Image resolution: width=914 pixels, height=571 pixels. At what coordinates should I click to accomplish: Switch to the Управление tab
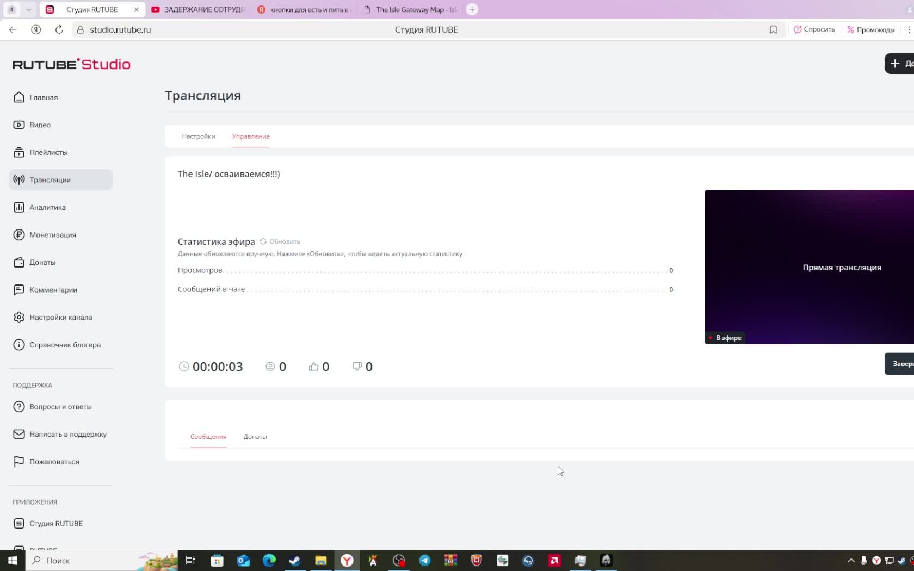251,136
